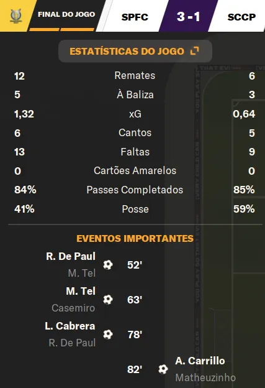This screenshot has height=388, width=265.
Task: Select scorer M. Tel at 63'
Action: pyautogui.click(x=81, y=291)
